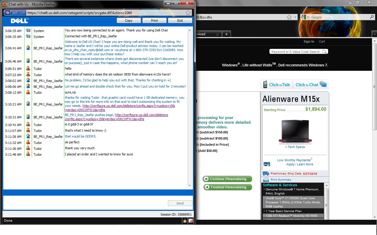Open a new tab with the plus button
This screenshot has width=377, height=235.
coord(226,34)
